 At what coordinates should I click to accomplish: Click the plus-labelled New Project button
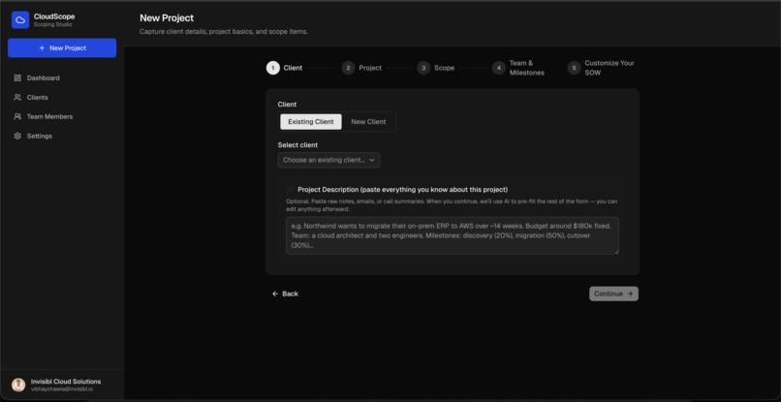point(62,47)
